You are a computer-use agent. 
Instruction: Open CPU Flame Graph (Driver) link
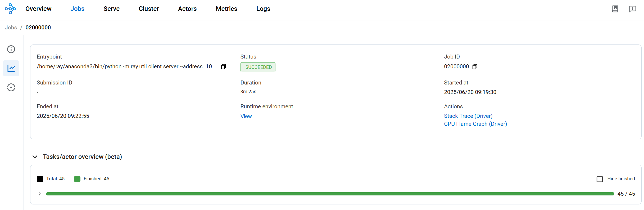tap(475, 124)
